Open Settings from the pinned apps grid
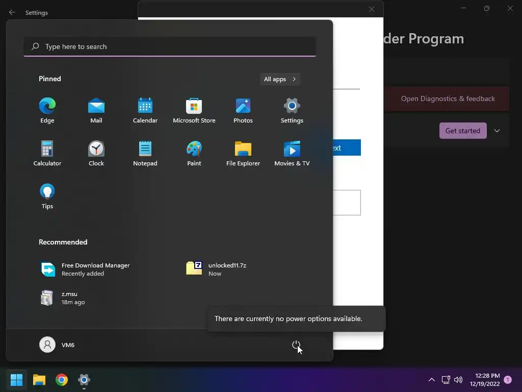Screen dimensions: 522x392 pyautogui.click(x=292, y=111)
